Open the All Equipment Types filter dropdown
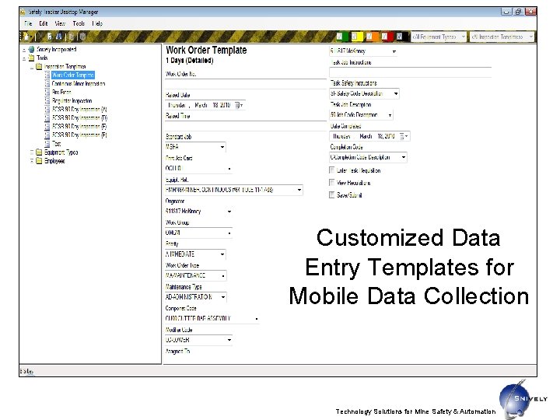560x420 pixels. tap(439, 37)
